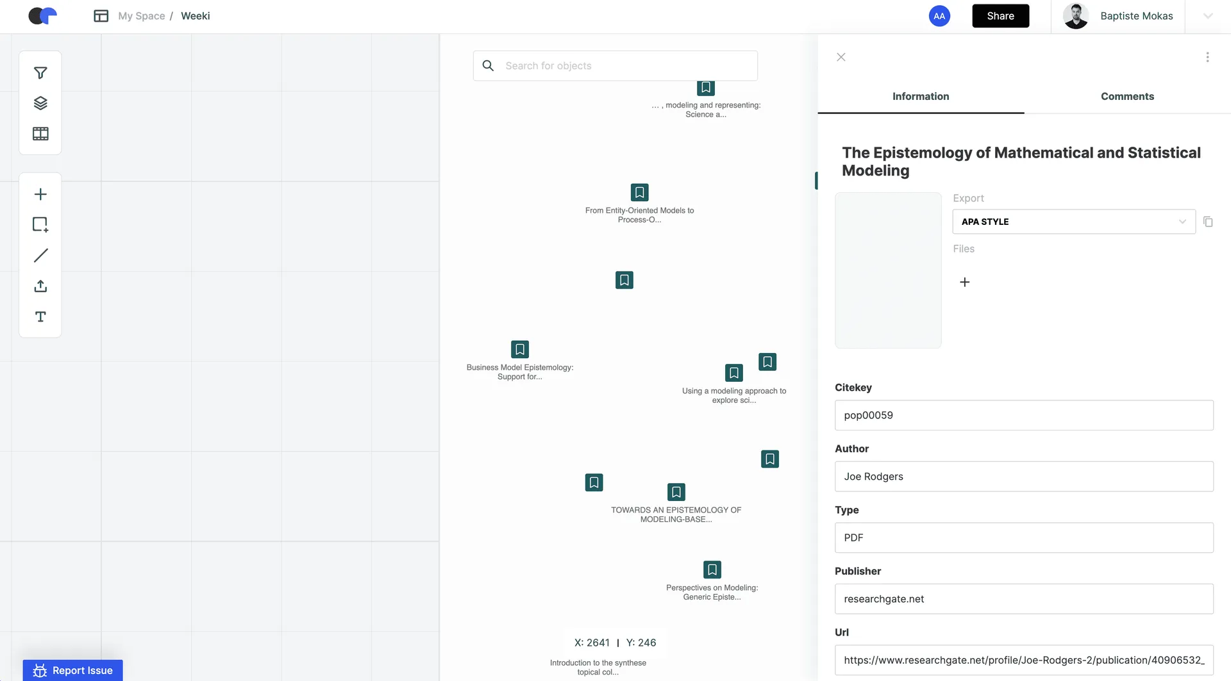
Task: Open the three-dot panel options menu
Action: point(1207,57)
